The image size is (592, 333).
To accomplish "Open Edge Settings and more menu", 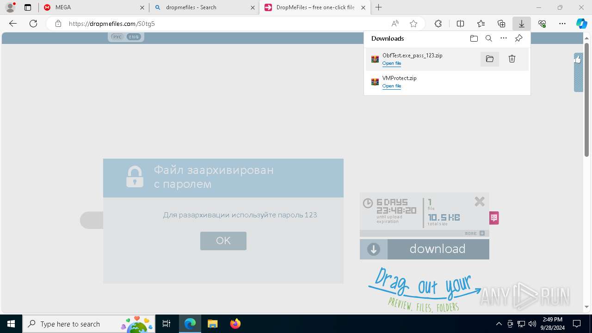I will (562, 24).
